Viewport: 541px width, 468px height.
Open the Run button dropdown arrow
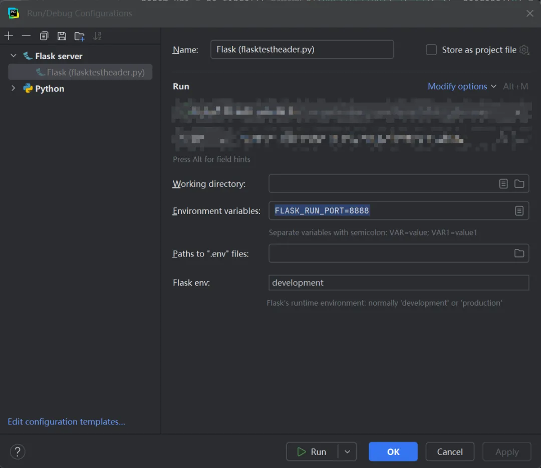[x=348, y=451]
